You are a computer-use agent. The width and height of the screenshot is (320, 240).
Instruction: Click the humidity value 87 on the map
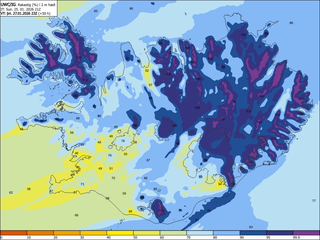148,160
